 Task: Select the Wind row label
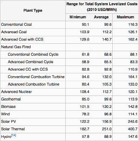click(5, 114)
